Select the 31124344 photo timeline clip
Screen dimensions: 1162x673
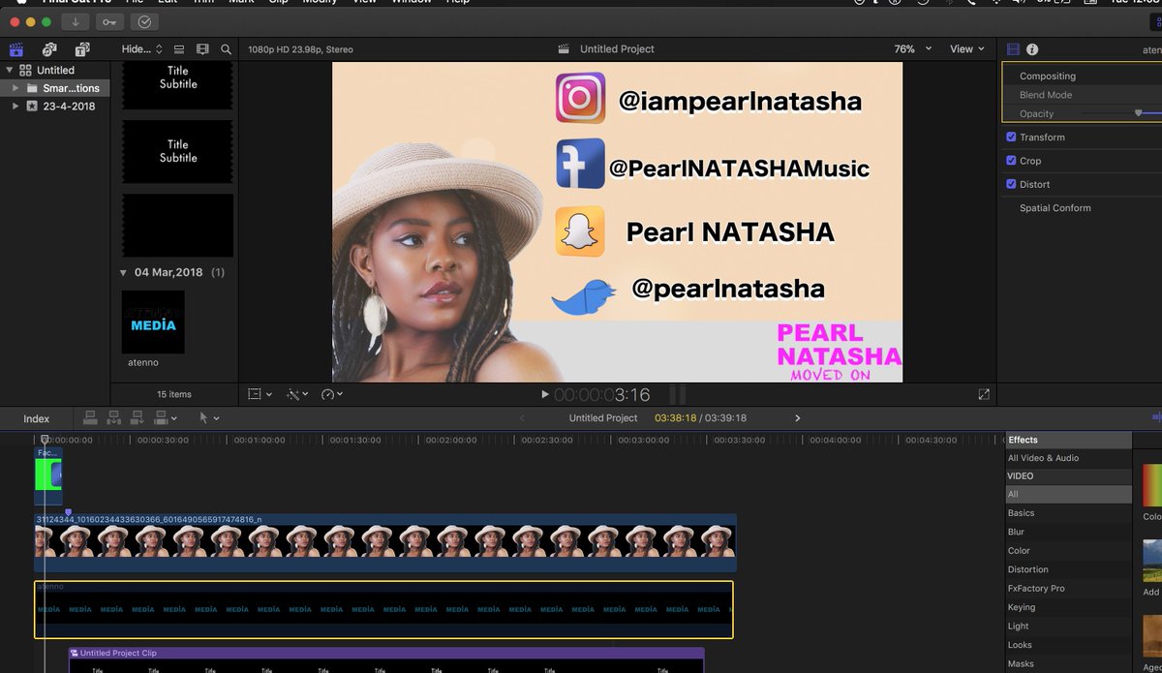pyautogui.click(x=385, y=542)
